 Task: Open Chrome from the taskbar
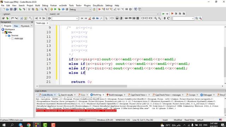[29, 125]
